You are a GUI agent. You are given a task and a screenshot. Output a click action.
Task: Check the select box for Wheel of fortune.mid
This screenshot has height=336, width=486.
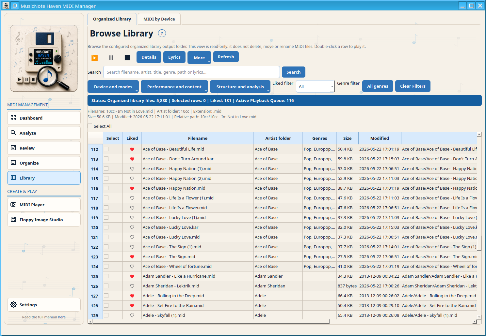[x=106, y=266]
